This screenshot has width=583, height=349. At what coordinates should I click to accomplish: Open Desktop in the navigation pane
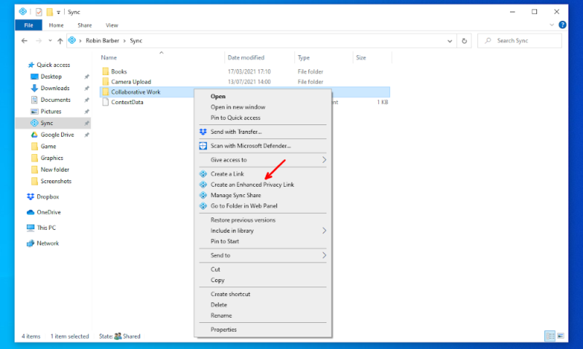point(51,76)
